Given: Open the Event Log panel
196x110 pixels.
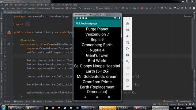Looking at the screenshot, I should 168,101.
